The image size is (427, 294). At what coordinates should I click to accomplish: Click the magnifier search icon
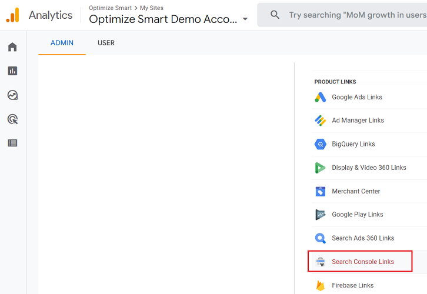[x=275, y=15]
